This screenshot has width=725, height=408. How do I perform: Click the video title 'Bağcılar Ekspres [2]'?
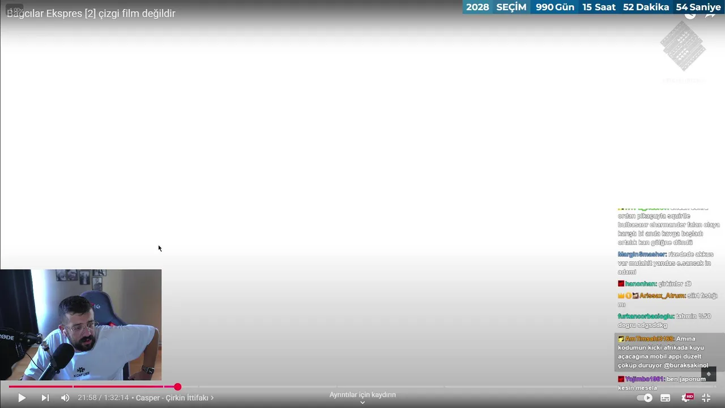[91, 13]
